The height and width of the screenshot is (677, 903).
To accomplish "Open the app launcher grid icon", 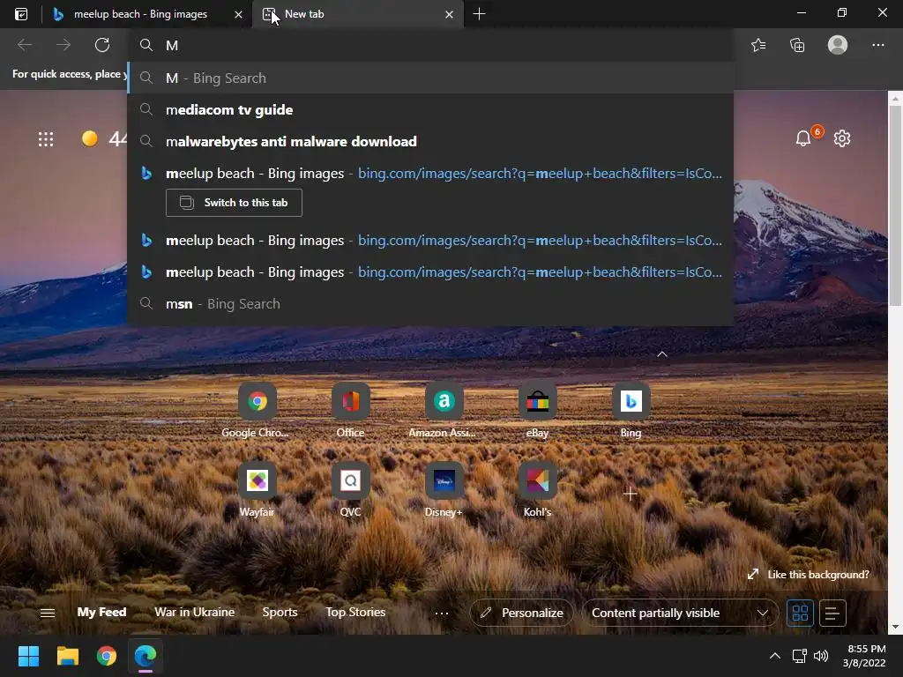I will coord(46,138).
